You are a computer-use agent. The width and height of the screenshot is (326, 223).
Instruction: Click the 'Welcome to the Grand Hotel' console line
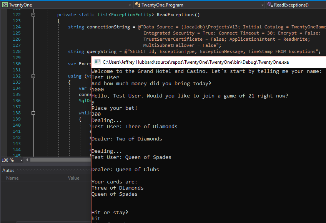click(x=206, y=71)
